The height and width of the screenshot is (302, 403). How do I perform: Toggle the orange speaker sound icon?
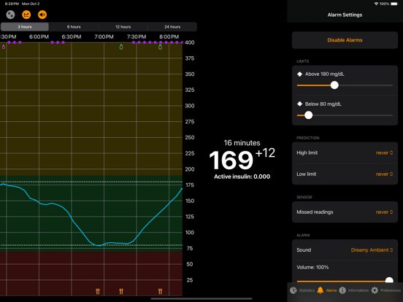(x=42, y=15)
